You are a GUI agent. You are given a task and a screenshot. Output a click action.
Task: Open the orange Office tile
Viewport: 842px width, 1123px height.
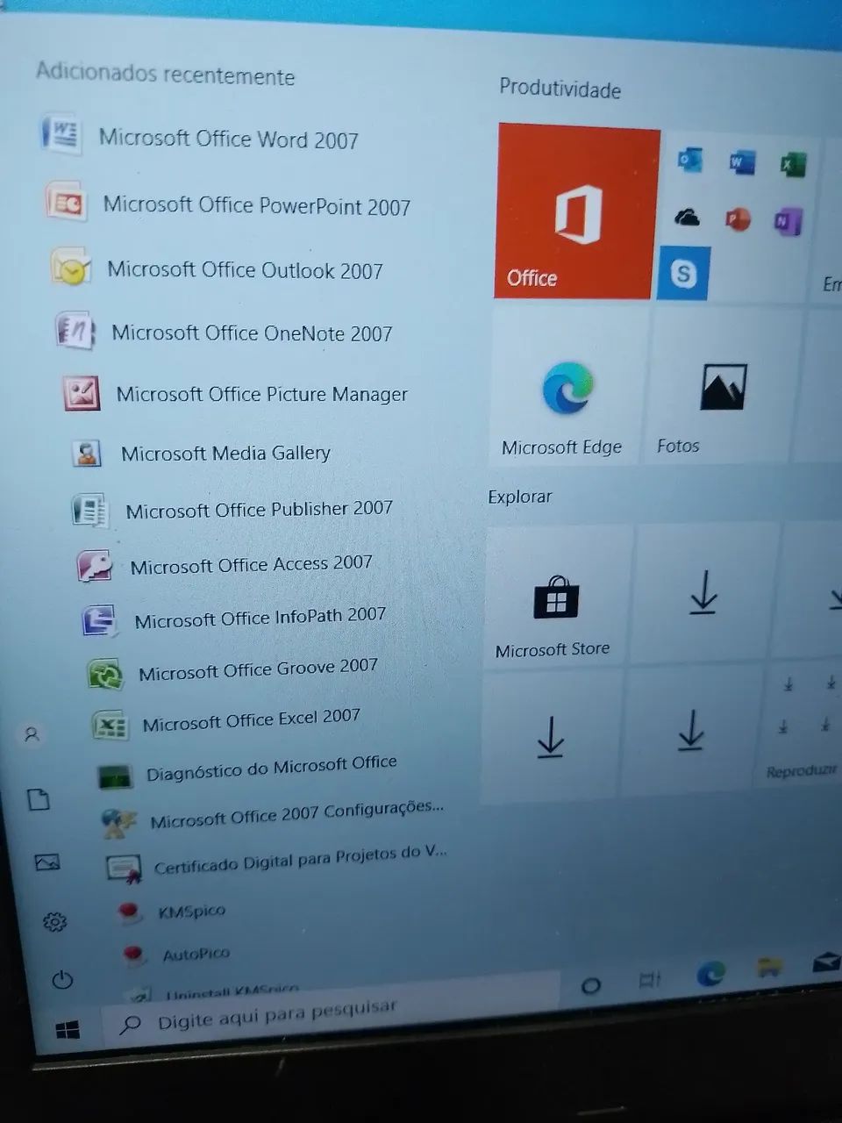point(576,211)
